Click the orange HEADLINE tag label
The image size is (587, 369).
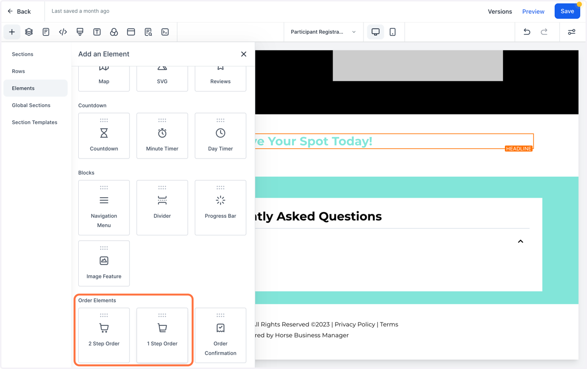tap(519, 149)
